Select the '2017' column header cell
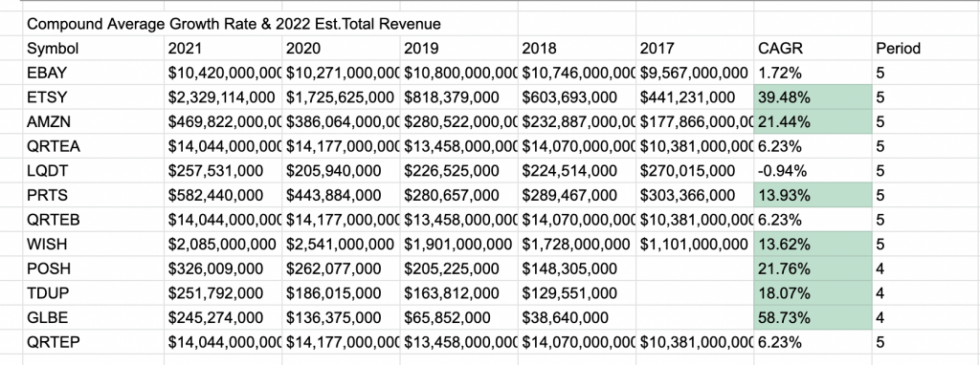The height and width of the screenshot is (365, 980). point(695,48)
